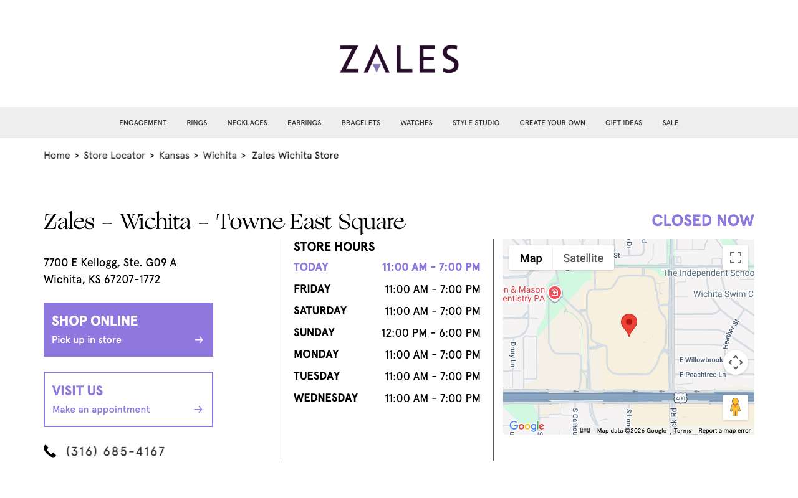Click the Tuesday hours row
The width and height of the screenshot is (798, 498).
point(387,376)
